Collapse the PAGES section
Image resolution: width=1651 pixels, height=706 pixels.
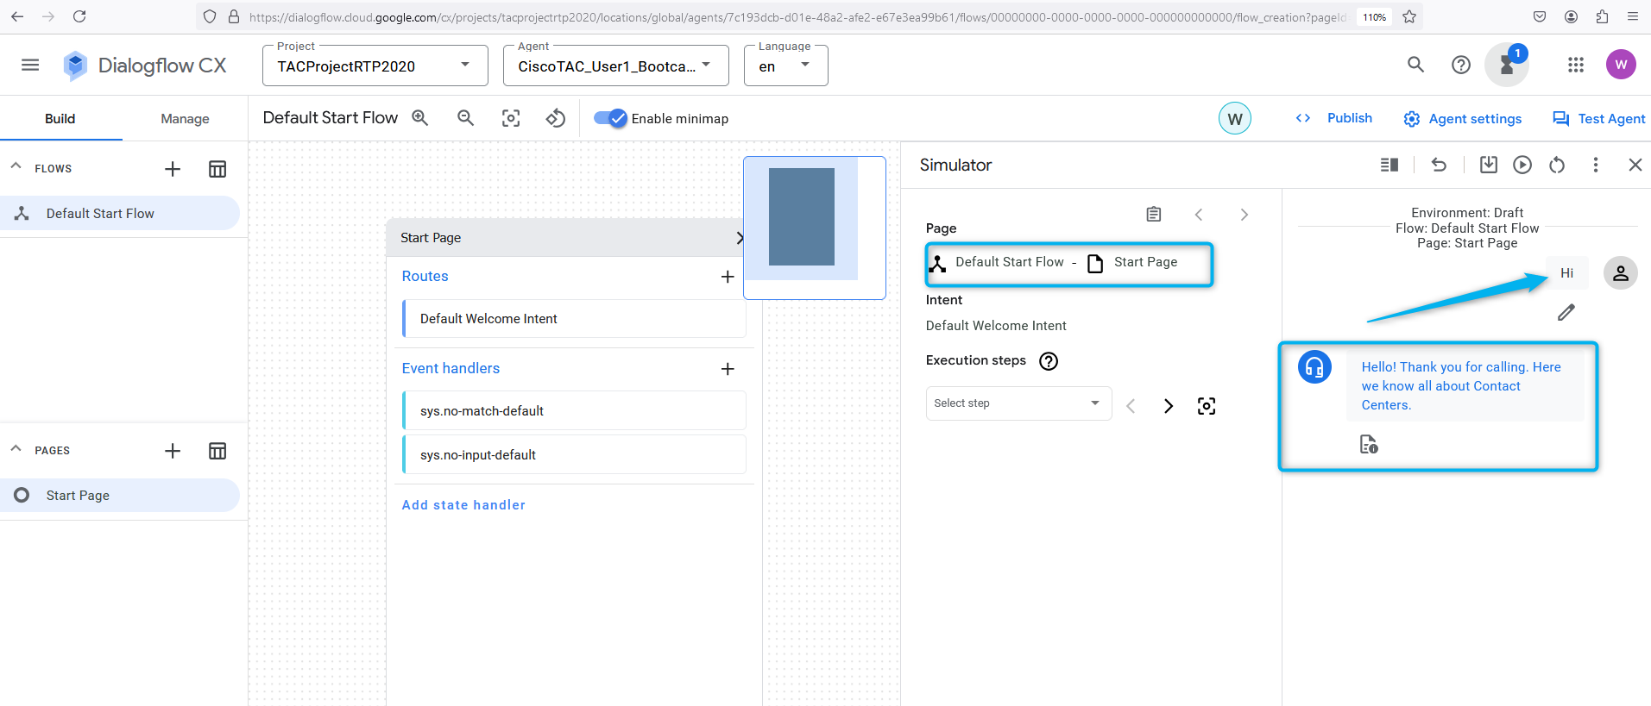(16, 448)
